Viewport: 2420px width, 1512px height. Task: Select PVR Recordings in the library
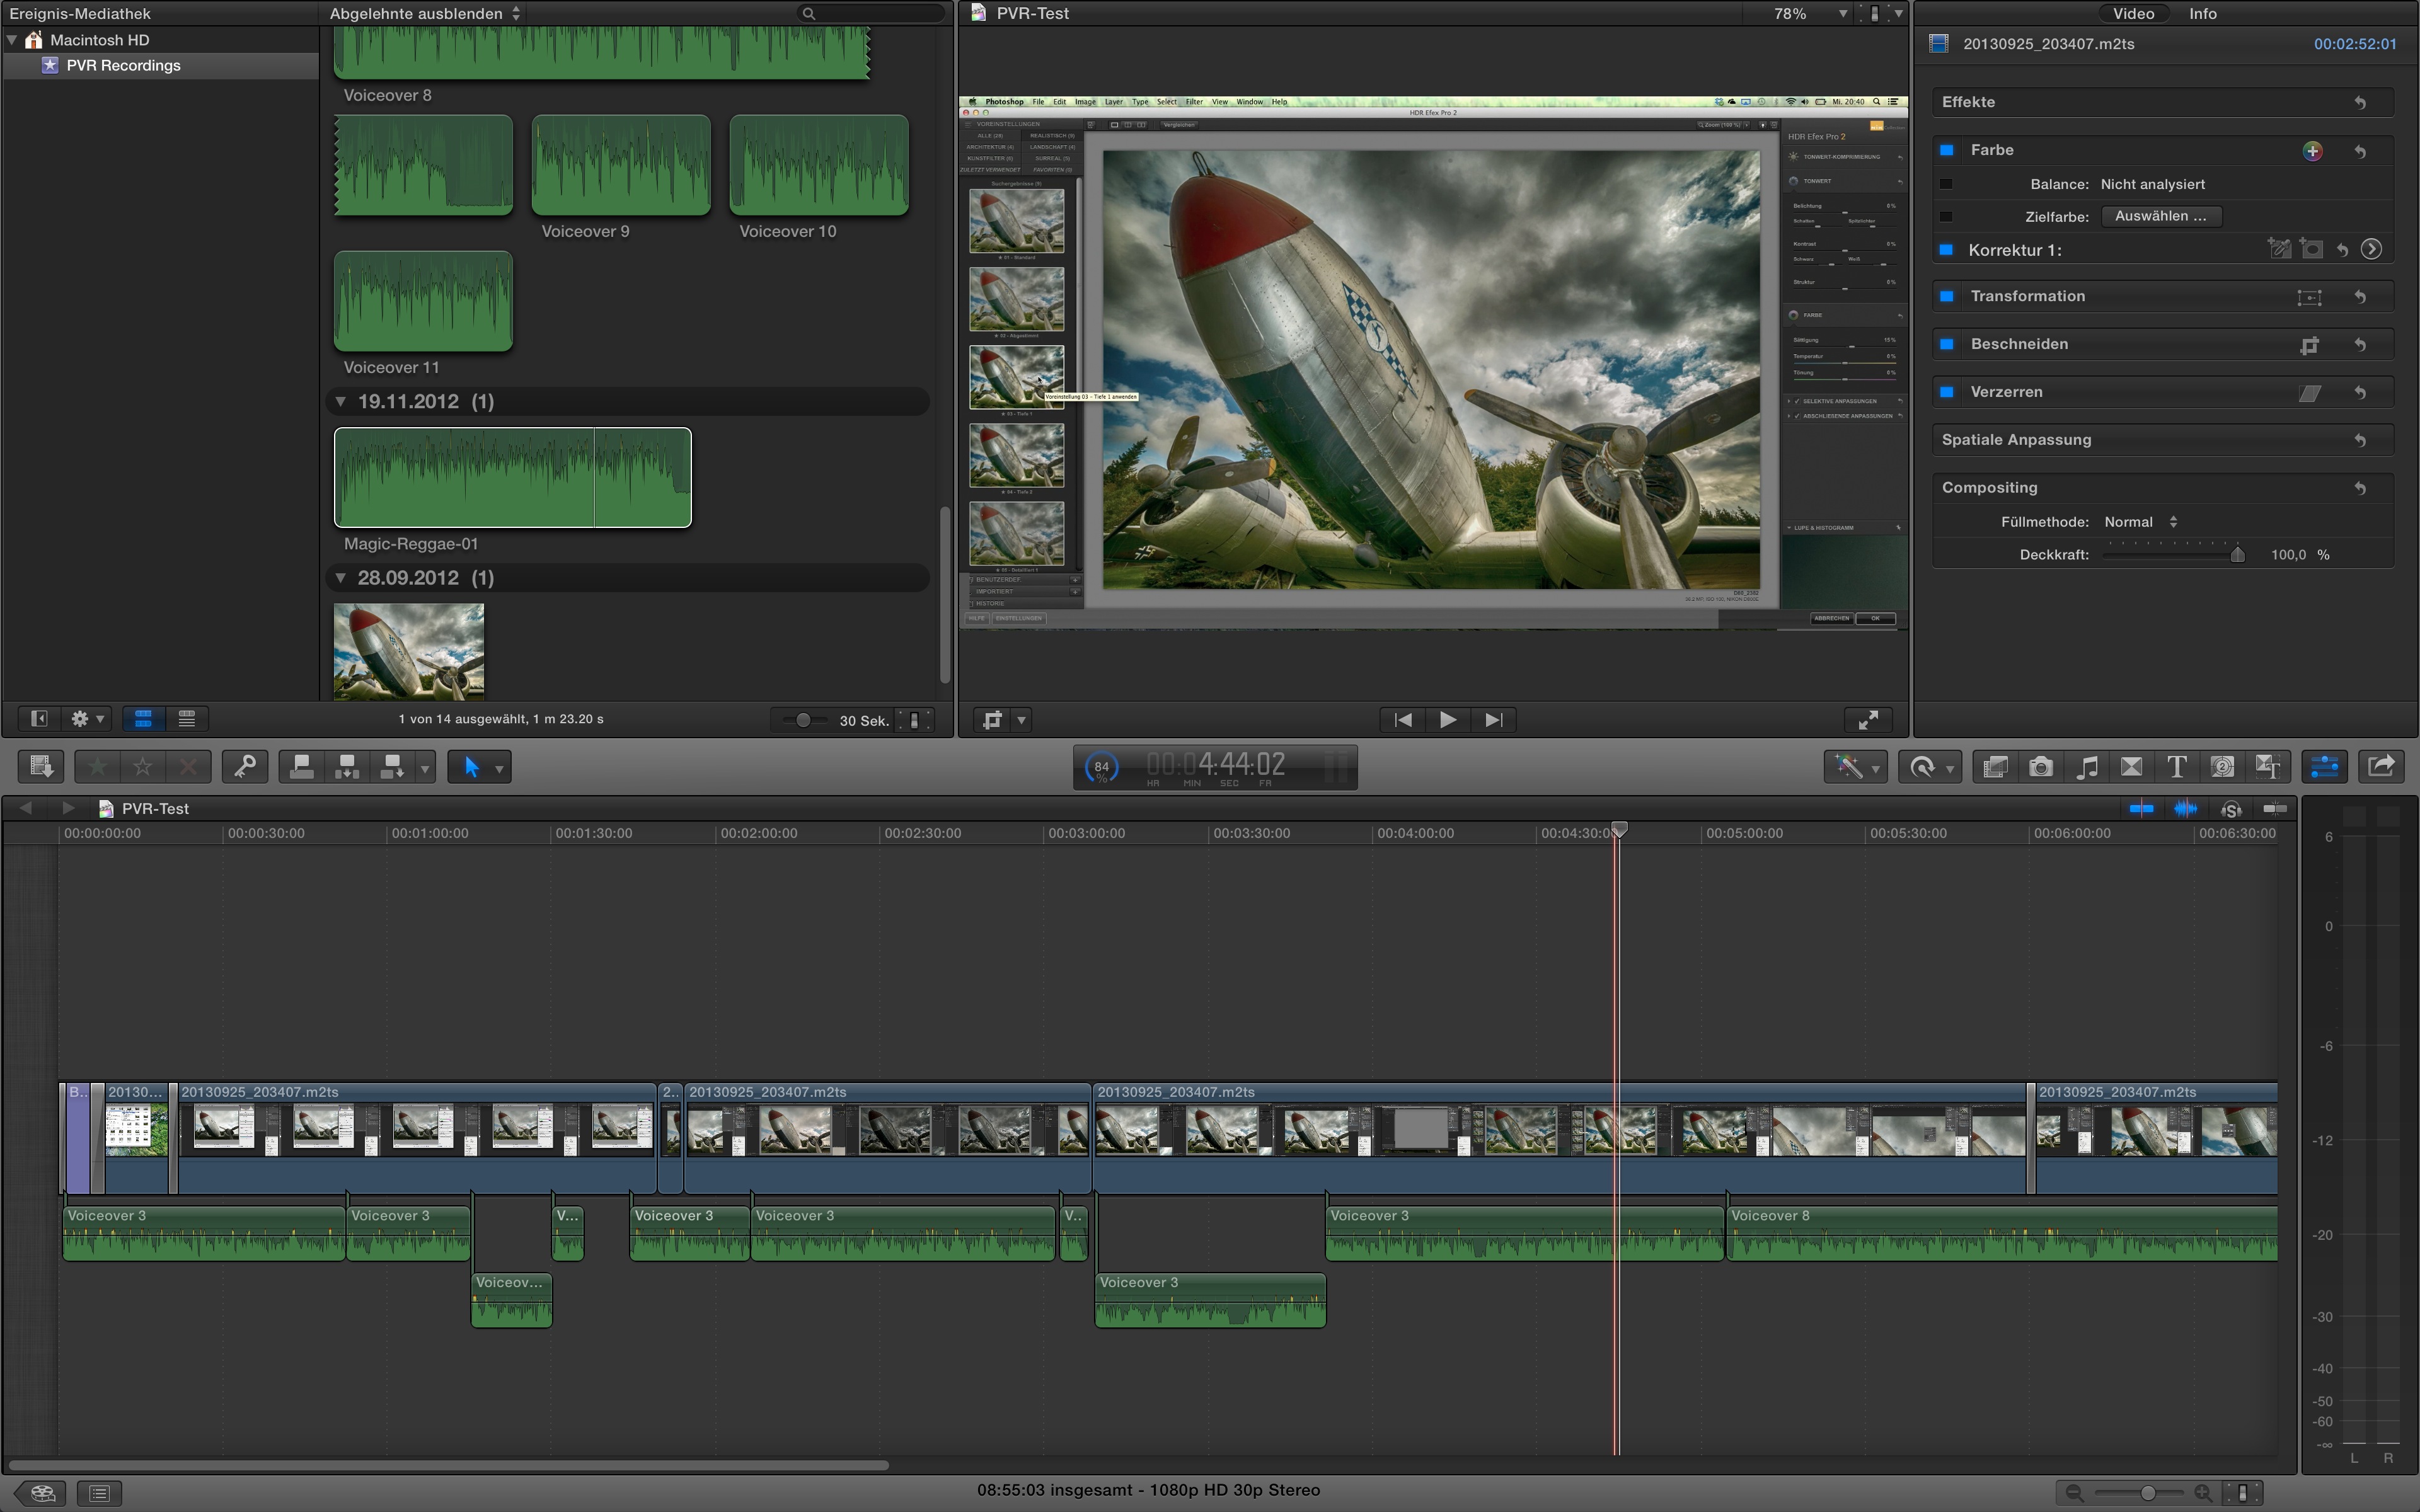click(123, 66)
